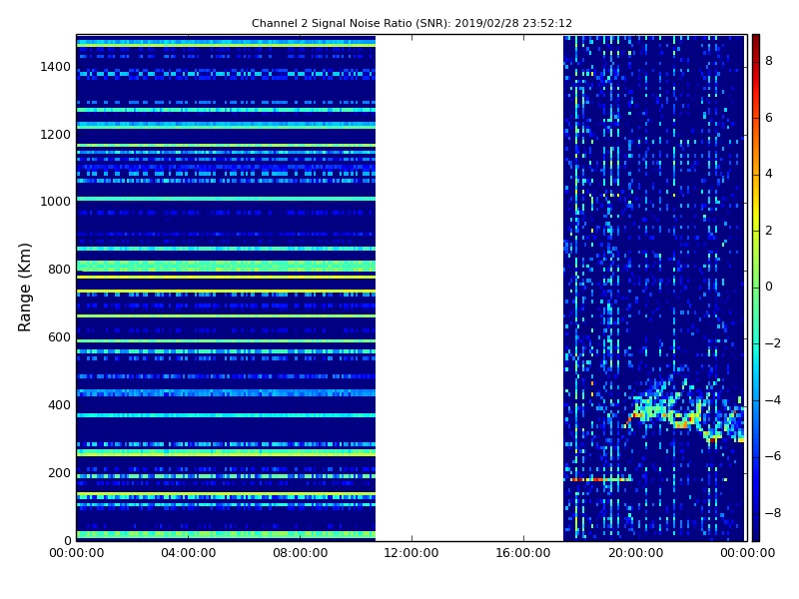Click the 1000 range tick label
The height and width of the screenshot is (599, 799).
point(55,202)
